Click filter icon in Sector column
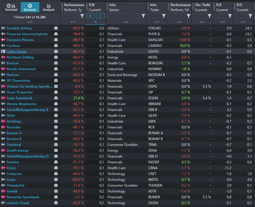This screenshot has width=255, height=207. click(x=143, y=16)
